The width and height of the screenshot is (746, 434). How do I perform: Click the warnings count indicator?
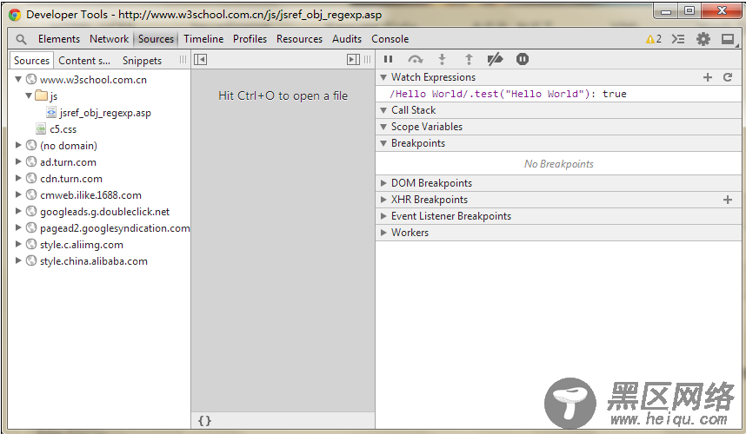coord(654,39)
